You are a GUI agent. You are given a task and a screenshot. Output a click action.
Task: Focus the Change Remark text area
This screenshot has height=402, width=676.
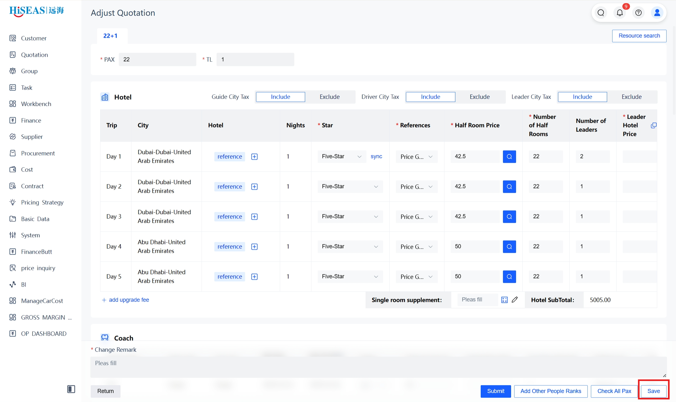click(x=378, y=367)
